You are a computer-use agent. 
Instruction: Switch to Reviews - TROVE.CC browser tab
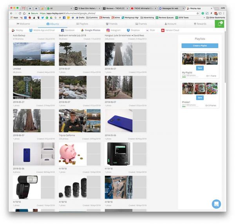[x=116, y=8]
